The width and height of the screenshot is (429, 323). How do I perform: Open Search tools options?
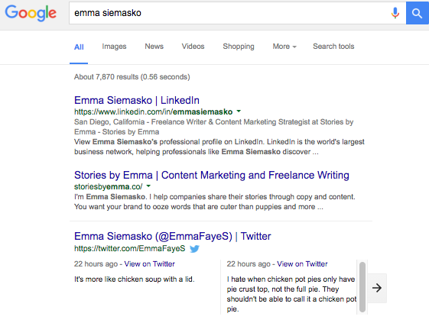pos(333,47)
